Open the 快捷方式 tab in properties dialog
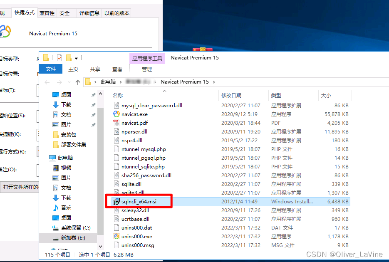This screenshot has height=262, width=389. click(24, 12)
